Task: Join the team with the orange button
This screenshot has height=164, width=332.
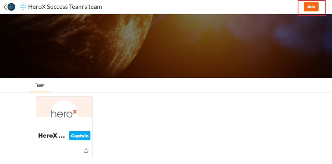Action: 311,7
